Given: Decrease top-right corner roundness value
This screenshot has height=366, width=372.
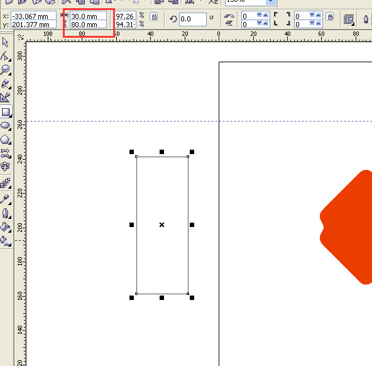Looking at the screenshot, I should pos(312,15).
